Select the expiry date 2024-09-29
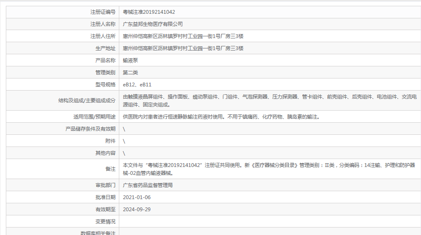 tap(137, 209)
